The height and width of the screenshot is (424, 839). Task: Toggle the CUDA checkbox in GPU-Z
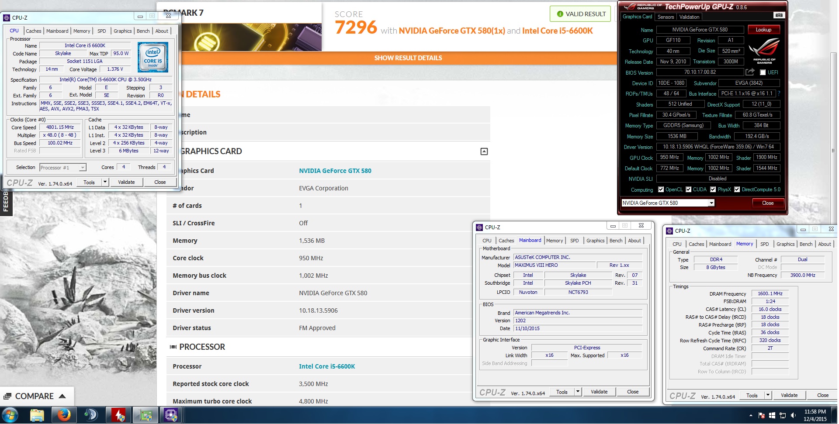(x=688, y=190)
